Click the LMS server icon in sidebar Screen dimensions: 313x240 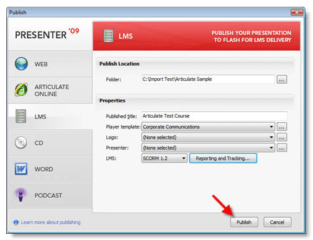click(x=21, y=116)
